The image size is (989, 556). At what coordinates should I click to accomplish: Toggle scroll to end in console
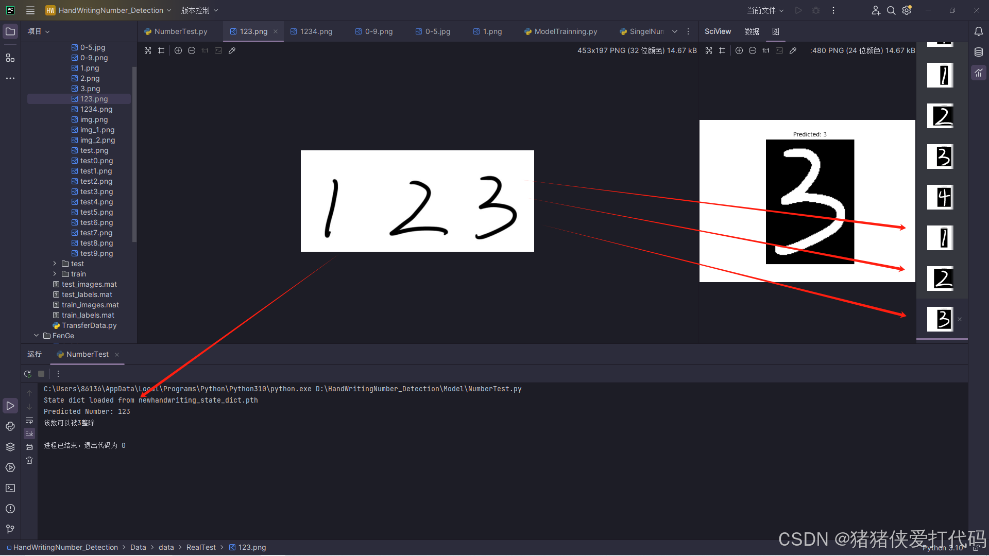29,433
